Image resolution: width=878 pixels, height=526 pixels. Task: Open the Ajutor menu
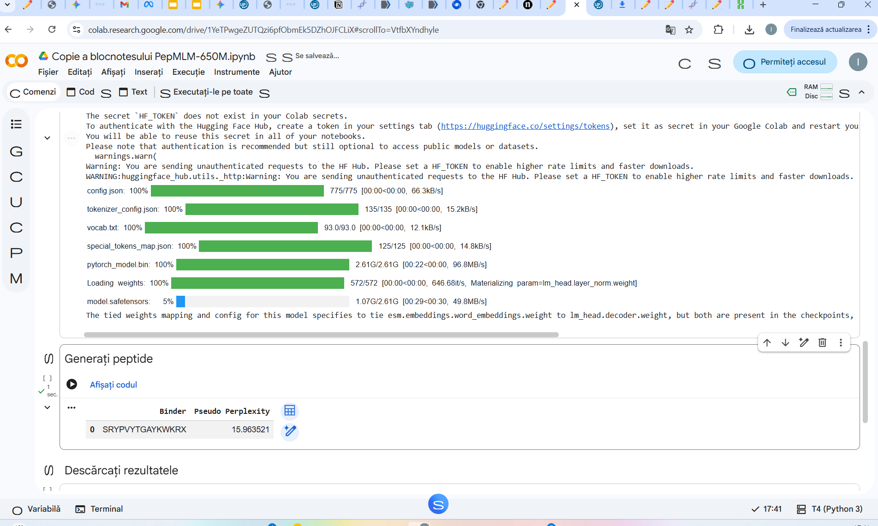point(281,72)
